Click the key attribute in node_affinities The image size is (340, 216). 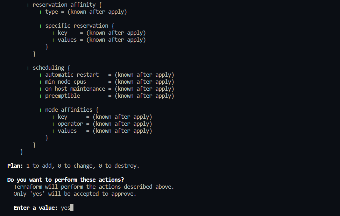63,117
